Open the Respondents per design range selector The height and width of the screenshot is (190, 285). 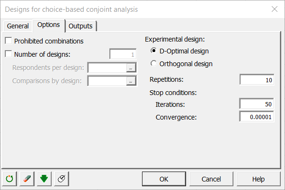(131, 68)
